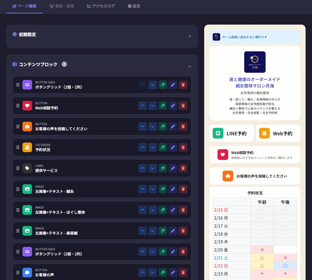Select the ページ編集 tab
The image size is (312, 280).
25,6
